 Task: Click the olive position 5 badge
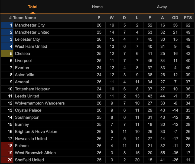7,54
